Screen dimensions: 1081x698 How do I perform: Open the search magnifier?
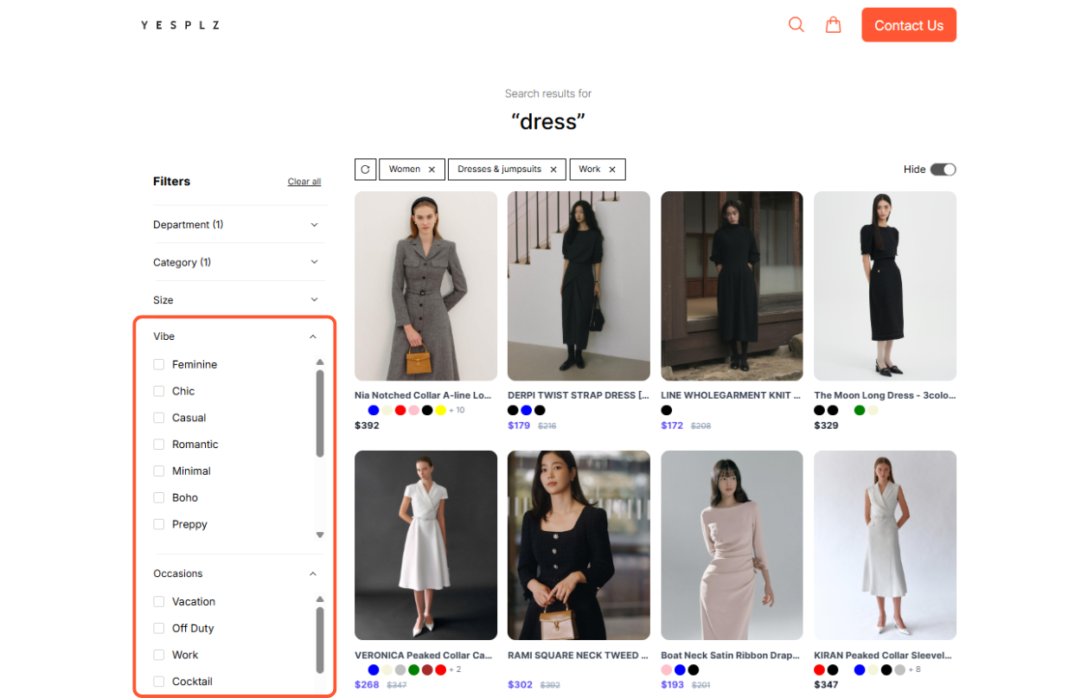(x=796, y=24)
